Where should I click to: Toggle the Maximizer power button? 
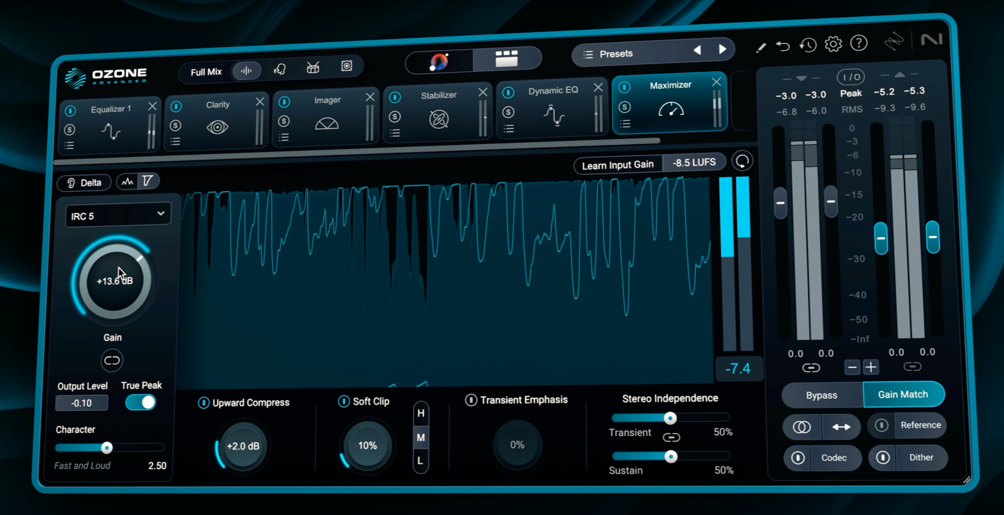click(x=624, y=87)
